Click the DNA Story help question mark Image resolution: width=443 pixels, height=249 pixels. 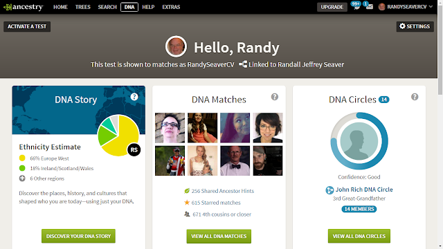tap(134, 97)
